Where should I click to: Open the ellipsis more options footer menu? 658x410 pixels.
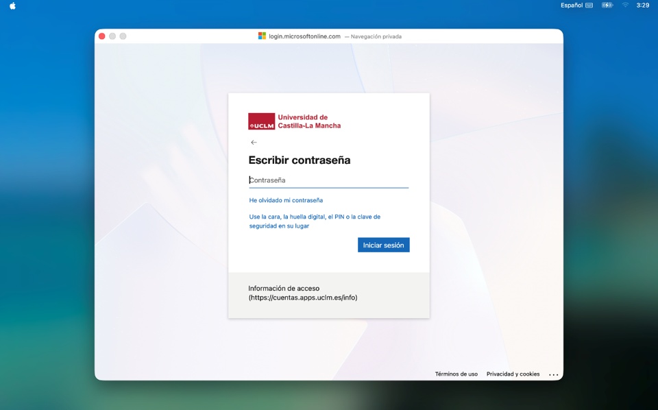pos(553,374)
